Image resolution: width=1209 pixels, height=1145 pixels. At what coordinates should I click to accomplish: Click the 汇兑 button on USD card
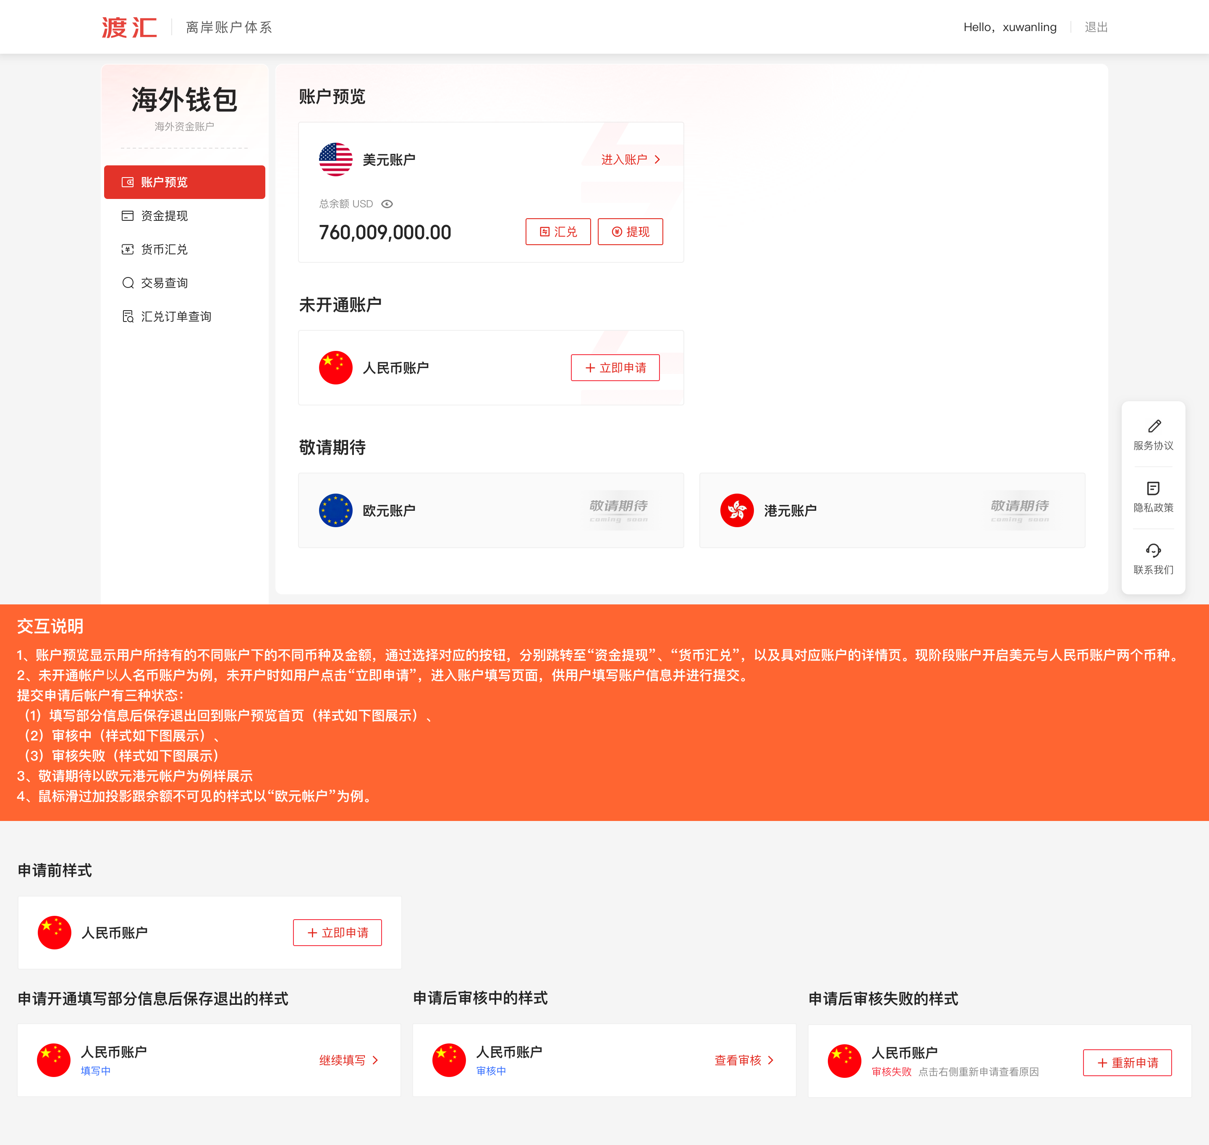click(558, 231)
